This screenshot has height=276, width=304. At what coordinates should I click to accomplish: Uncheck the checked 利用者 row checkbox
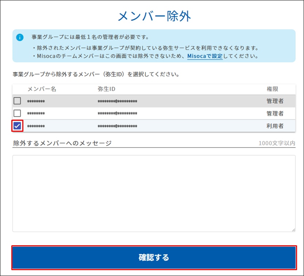[x=17, y=126]
